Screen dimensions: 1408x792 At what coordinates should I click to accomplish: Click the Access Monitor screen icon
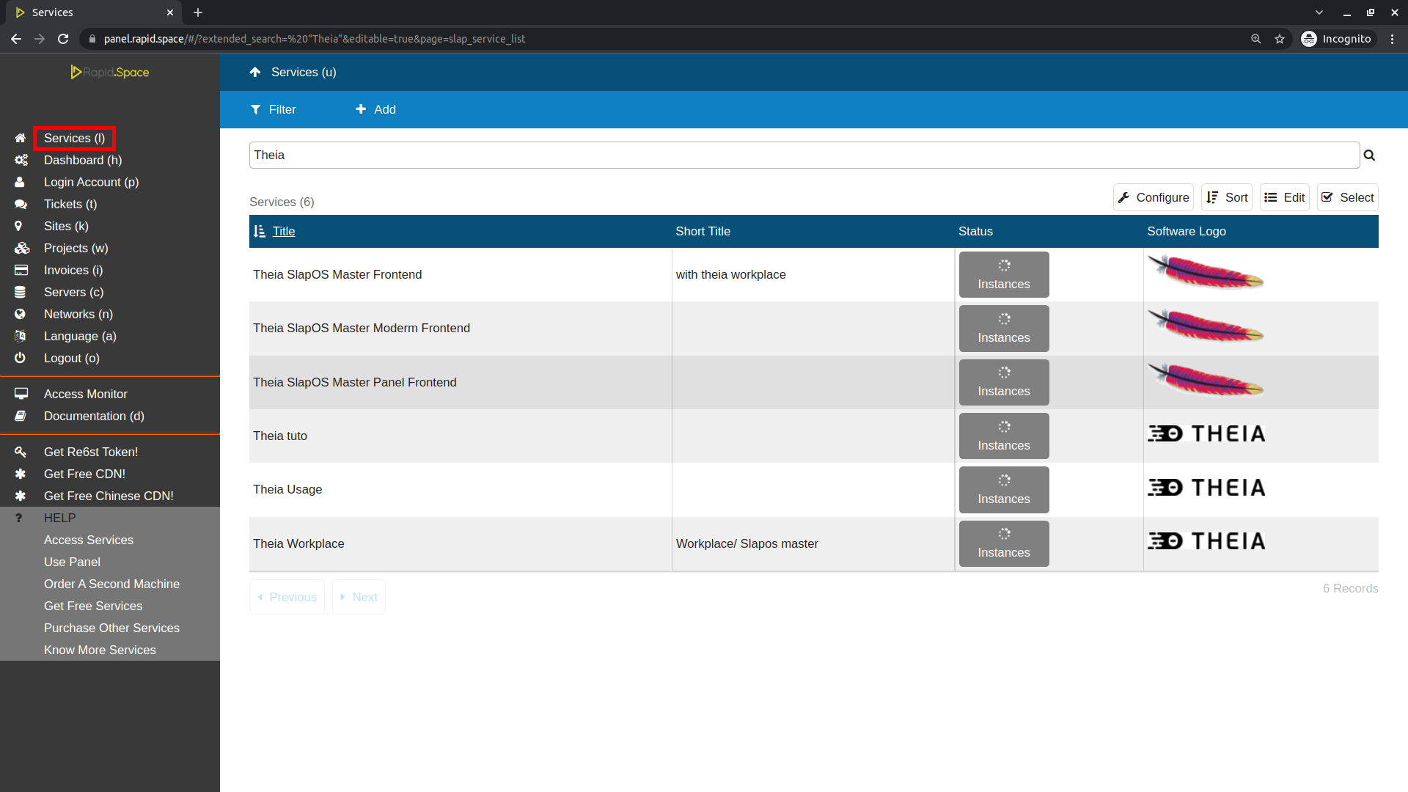(x=21, y=394)
